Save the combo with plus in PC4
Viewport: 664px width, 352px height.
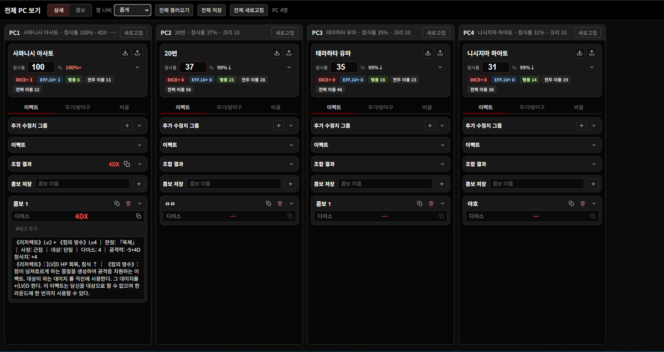593,184
